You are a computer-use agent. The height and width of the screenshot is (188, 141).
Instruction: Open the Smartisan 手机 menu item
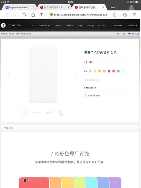pyautogui.click(x=45, y=26)
